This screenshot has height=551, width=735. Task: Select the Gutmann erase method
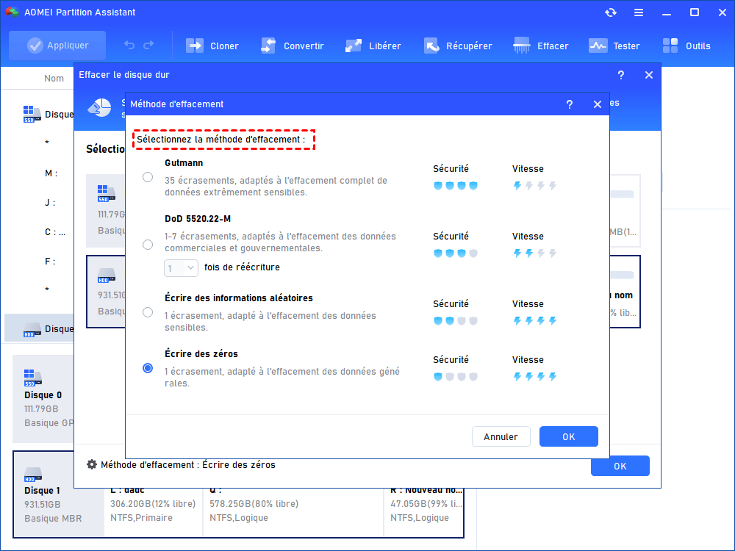148,177
